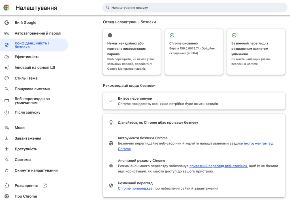The image size is (290, 201).
Task: Click the lightbulb icon beside Дізнайтесь, як Chrome дбає
Action: (111, 122)
